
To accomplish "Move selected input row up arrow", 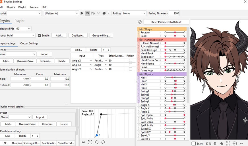I will 104,50.
